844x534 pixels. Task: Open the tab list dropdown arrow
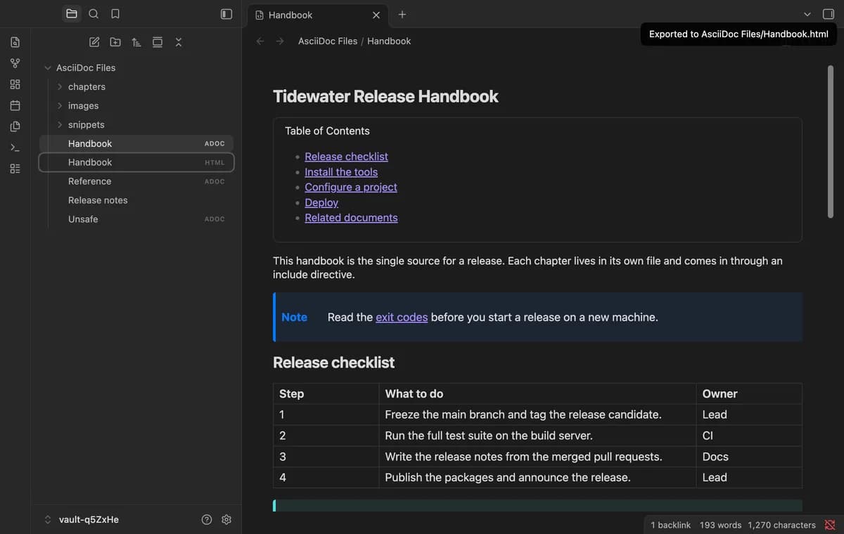[x=807, y=14]
